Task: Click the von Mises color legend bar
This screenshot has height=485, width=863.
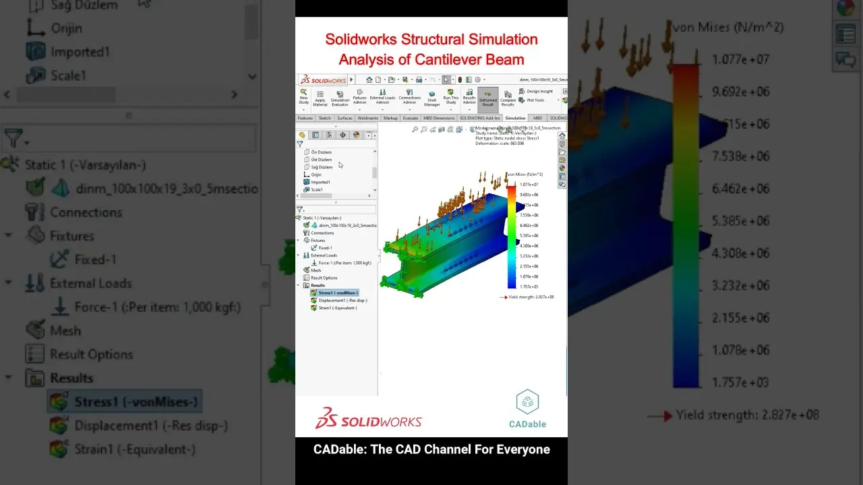Action: (511, 236)
